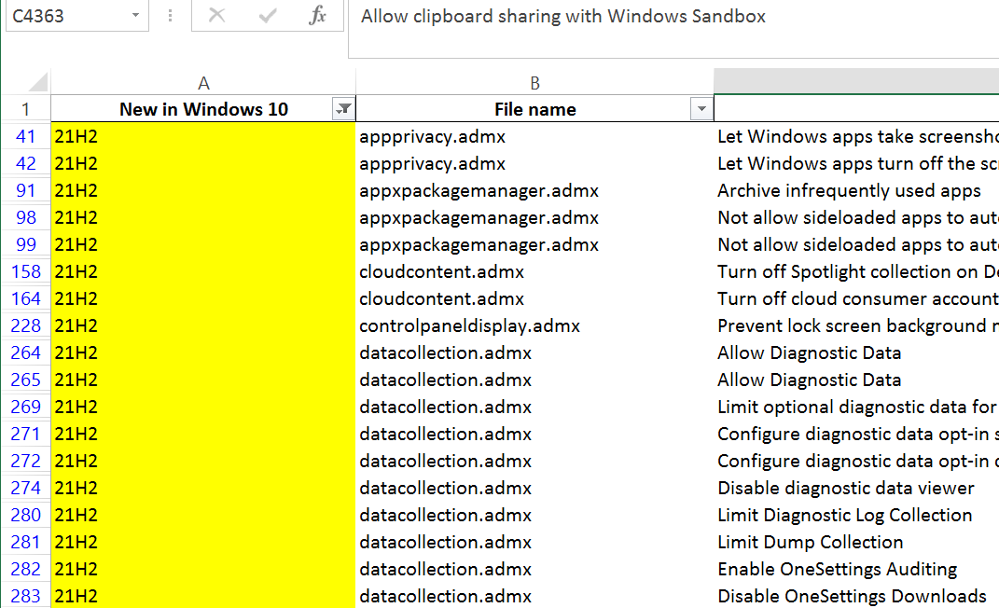Screen dimensions: 999x608
Task: Click appxpackagemanager.admx in row 98
Action: click(534, 217)
